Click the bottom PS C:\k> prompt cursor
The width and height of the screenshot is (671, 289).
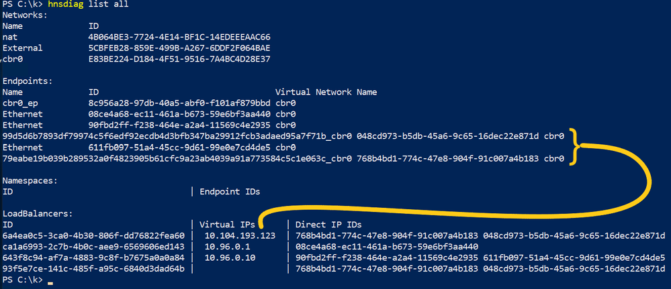(51, 280)
